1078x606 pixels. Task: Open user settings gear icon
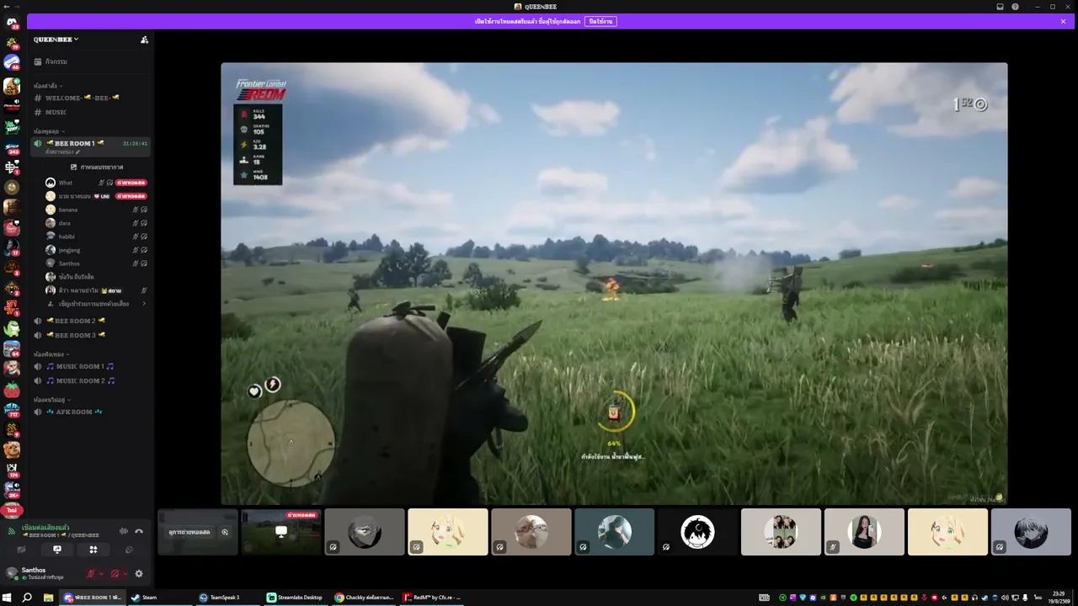click(139, 573)
